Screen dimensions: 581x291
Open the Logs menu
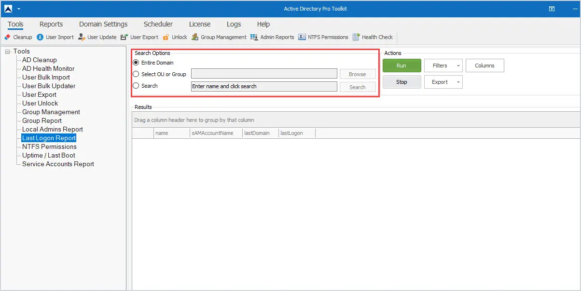click(x=234, y=24)
